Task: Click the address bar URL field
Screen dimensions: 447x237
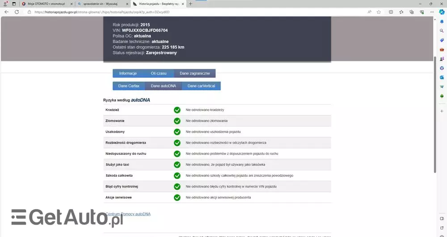Action: (x=179, y=12)
